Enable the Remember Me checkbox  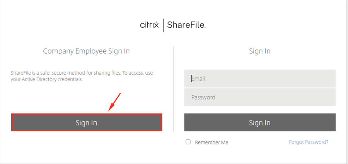click(188, 142)
